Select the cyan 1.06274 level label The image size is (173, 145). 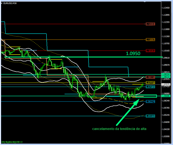(150, 102)
